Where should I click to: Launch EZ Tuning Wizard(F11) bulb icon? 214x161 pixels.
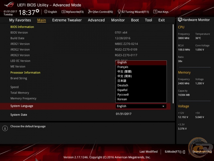119,12
